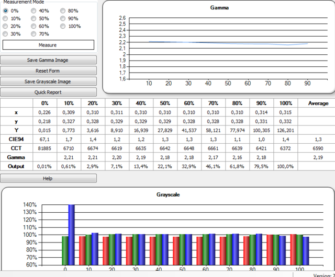This screenshot has height=277, width=335.
Task: Click the Gamma chart title
Action: pyautogui.click(x=219, y=8)
